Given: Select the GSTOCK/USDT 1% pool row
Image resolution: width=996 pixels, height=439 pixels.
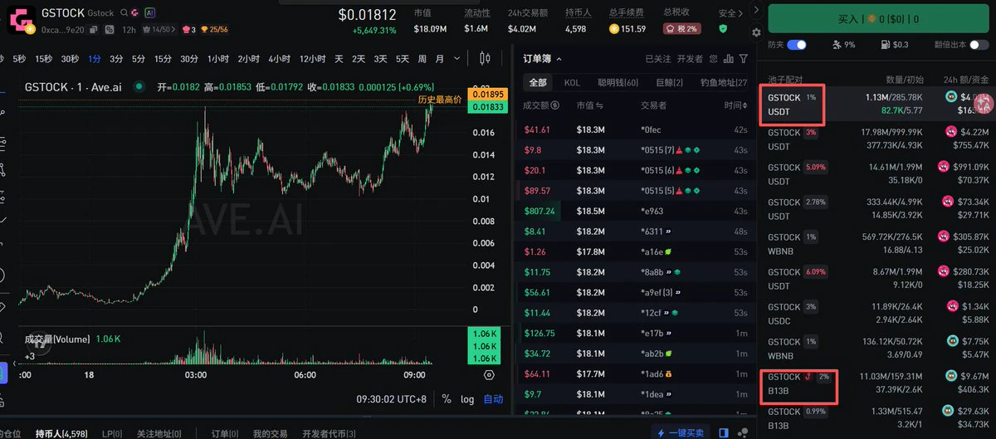Looking at the screenshot, I should pyautogui.click(x=876, y=104).
